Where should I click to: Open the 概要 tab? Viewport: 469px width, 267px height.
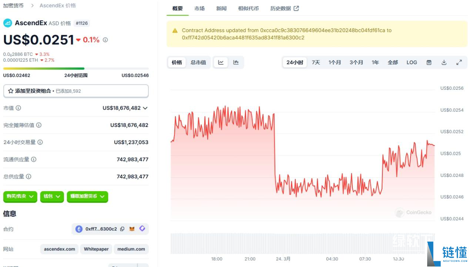178,8
